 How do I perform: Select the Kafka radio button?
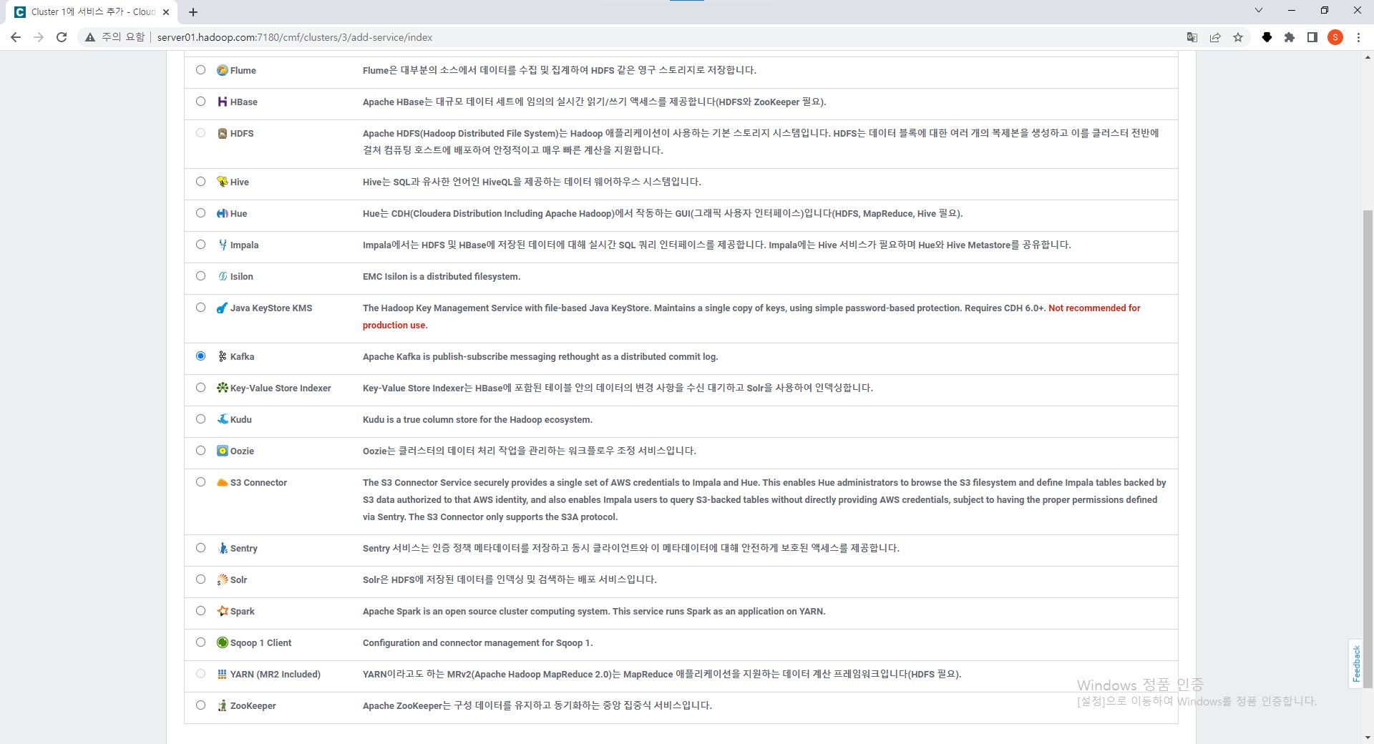[200, 356]
